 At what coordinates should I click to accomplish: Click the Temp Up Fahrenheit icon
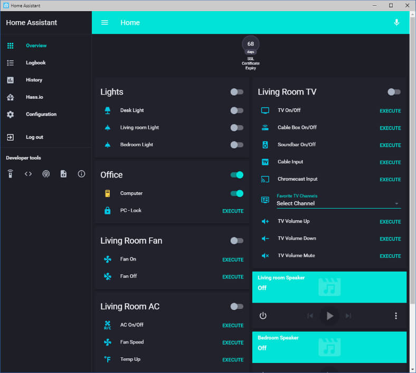(x=108, y=359)
